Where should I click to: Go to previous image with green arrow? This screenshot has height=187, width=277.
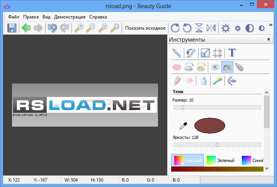coord(26,28)
